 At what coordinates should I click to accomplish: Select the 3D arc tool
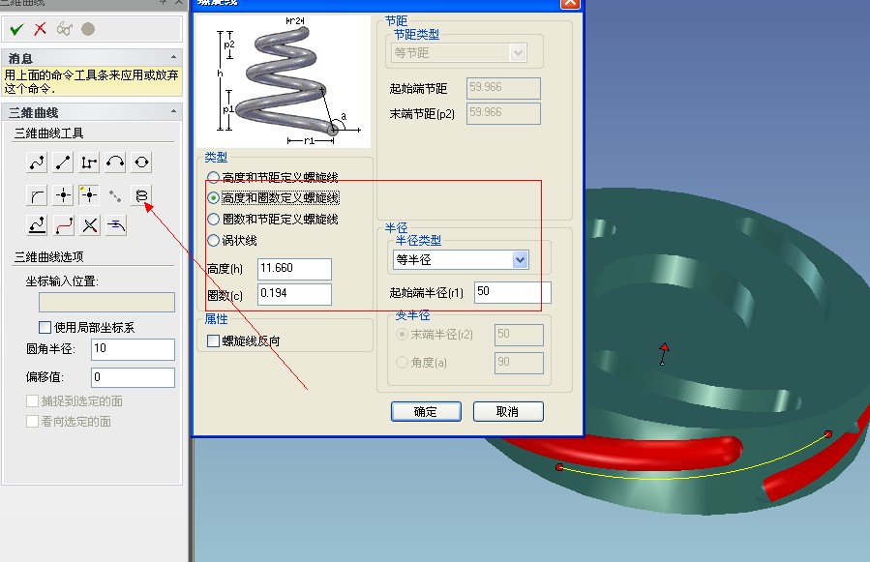tap(115, 162)
